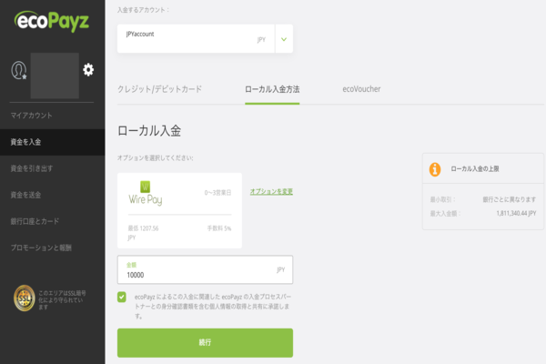Open the ecoVoucher tab
Viewport: 546px width, 364px height.
tap(361, 89)
